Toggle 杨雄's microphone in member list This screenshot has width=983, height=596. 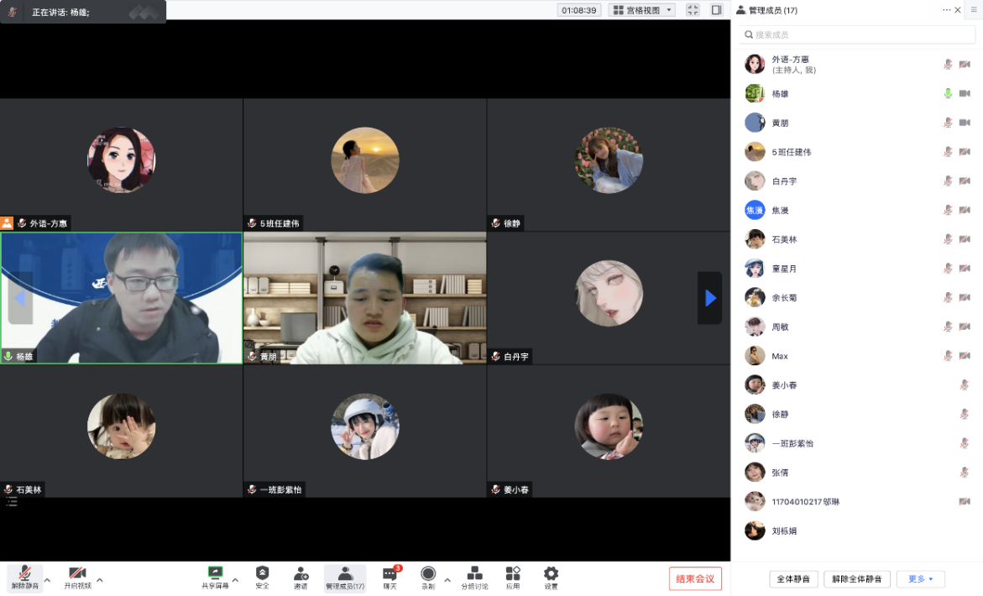(x=948, y=94)
